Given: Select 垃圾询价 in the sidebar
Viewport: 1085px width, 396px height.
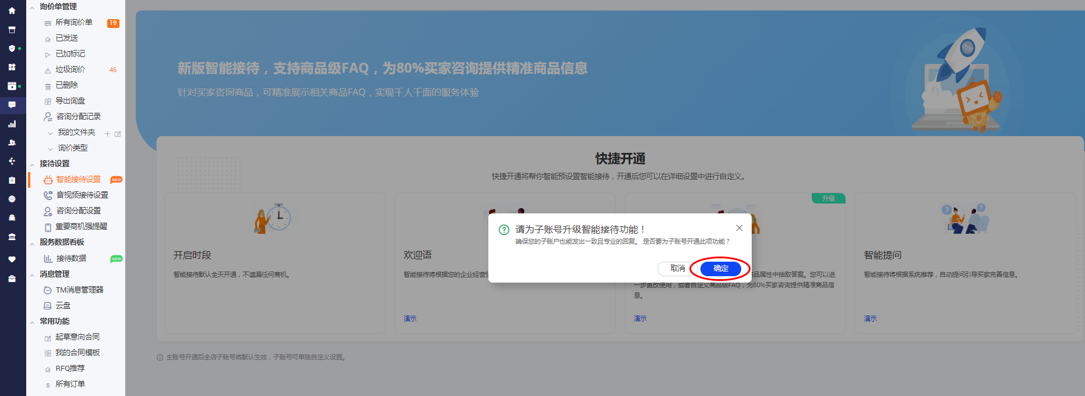Looking at the screenshot, I should tap(70, 70).
